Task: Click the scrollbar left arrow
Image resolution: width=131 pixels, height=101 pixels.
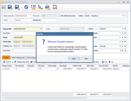Action: pos(3,98)
